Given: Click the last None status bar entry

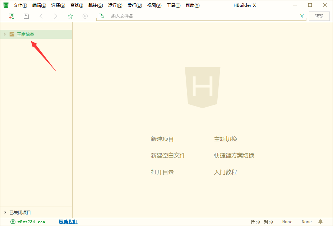Looking at the screenshot, I should (307, 222).
